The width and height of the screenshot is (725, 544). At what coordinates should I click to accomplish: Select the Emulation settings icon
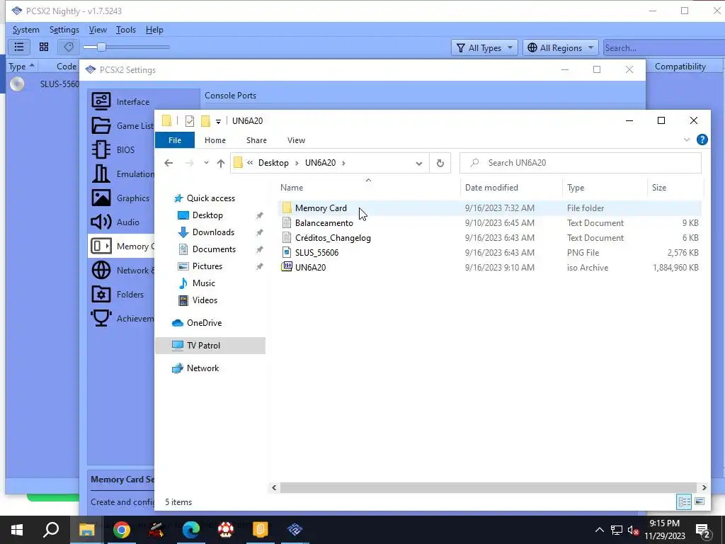101,174
